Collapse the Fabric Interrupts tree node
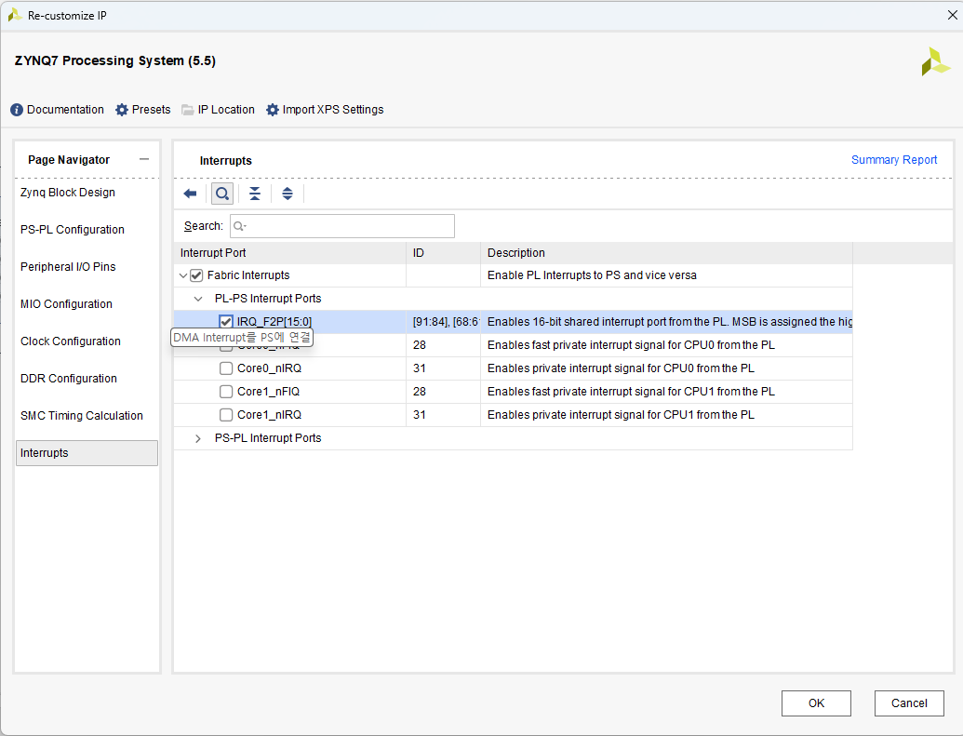 pyautogui.click(x=183, y=275)
